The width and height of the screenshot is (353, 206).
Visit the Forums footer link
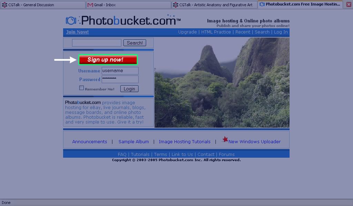[x=227, y=154]
